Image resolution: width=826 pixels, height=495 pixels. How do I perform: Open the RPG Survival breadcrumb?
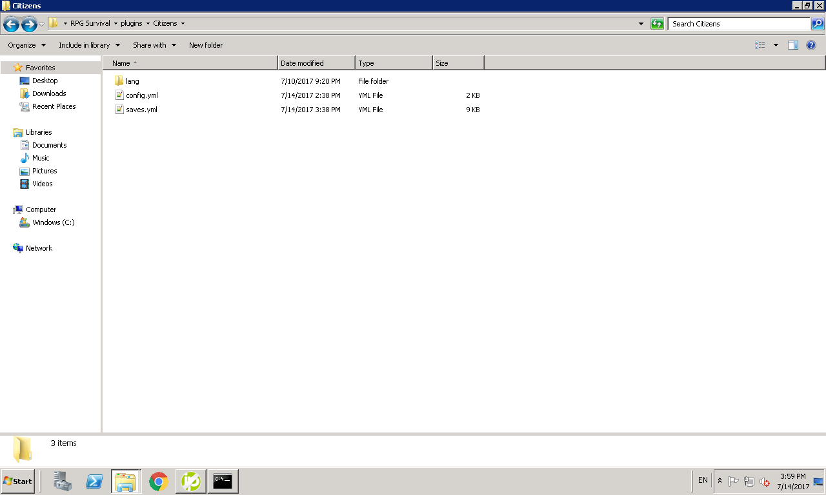coord(90,23)
